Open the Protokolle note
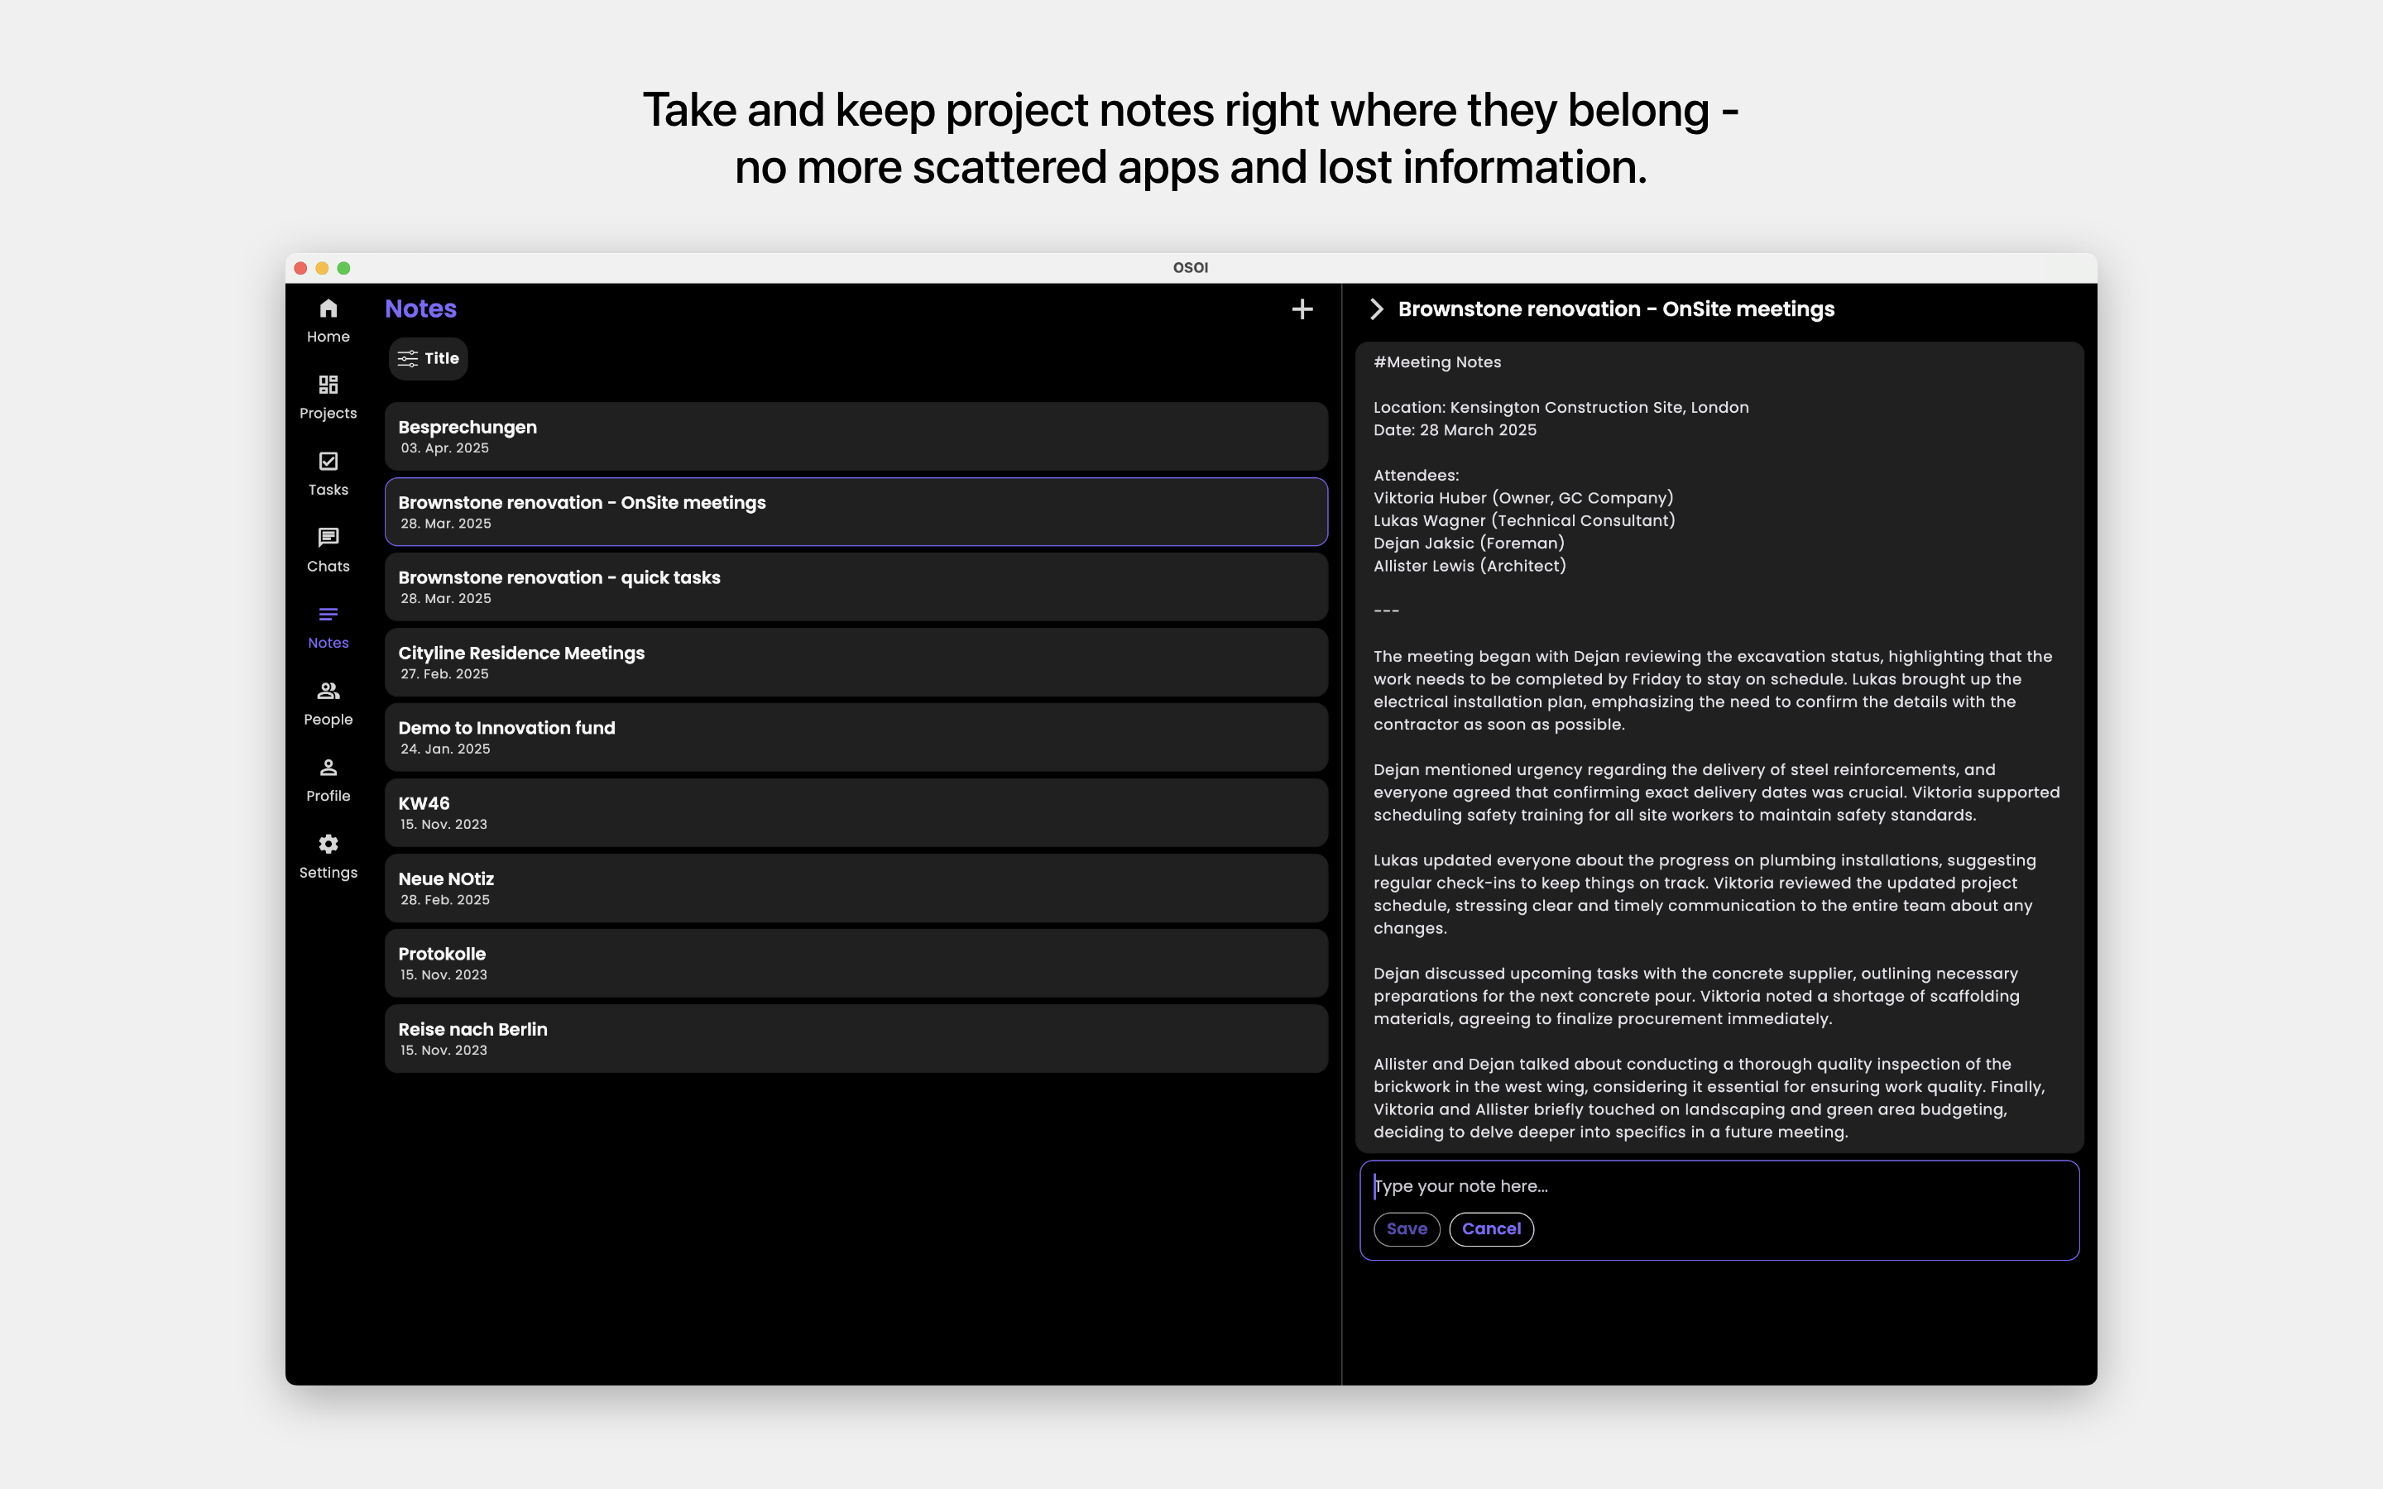 pyautogui.click(x=856, y=963)
